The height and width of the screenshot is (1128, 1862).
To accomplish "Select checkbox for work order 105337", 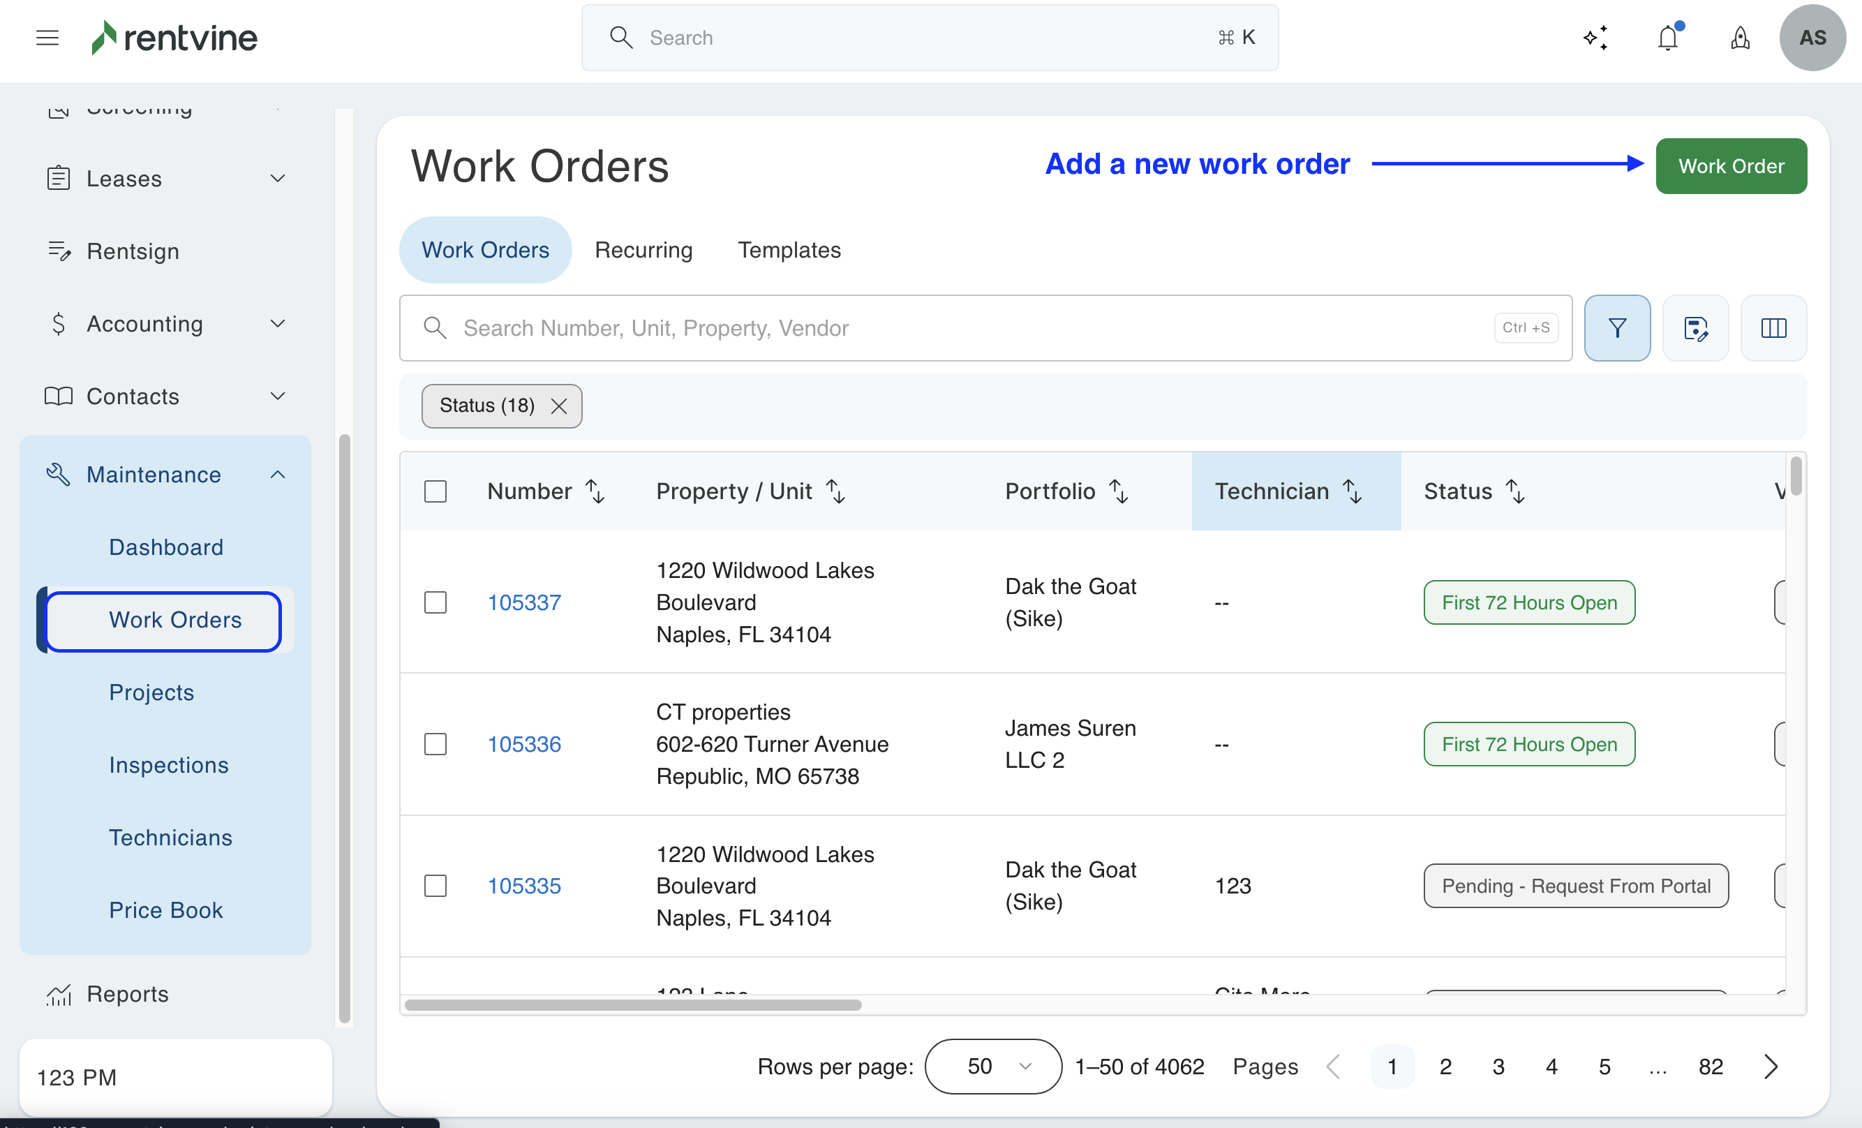I will coord(435,602).
